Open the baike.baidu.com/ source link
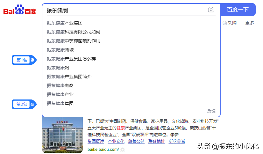This screenshot has width=263, height=154. coord(103,149)
